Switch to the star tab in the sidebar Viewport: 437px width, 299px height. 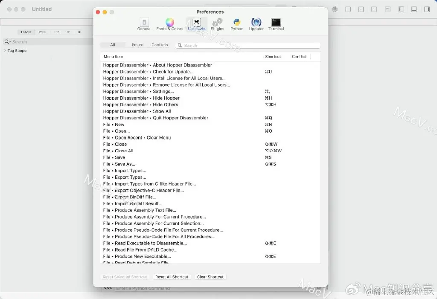pyautogui.click(x=68, y=32)
